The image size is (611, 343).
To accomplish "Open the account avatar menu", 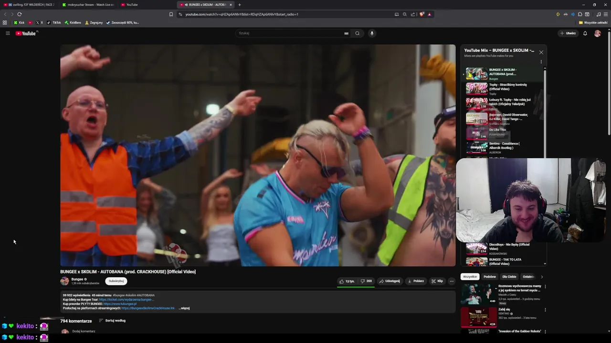I will click(598, 33).
